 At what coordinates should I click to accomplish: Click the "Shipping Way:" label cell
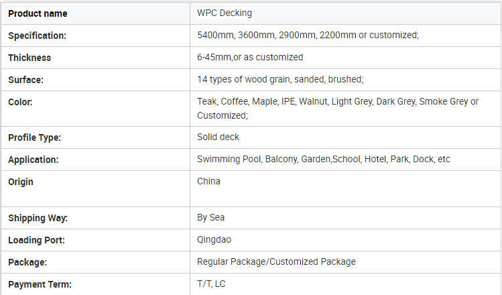coord(38,218)
